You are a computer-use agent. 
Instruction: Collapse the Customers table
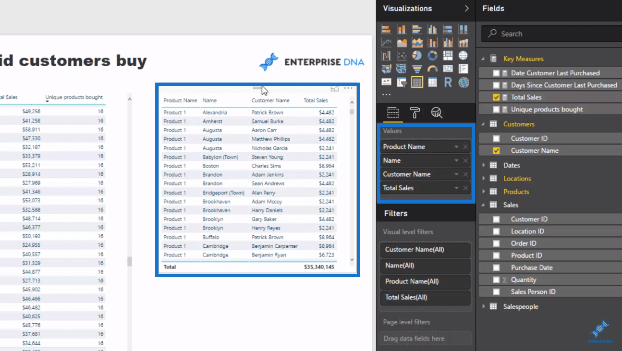pos(483,124)
